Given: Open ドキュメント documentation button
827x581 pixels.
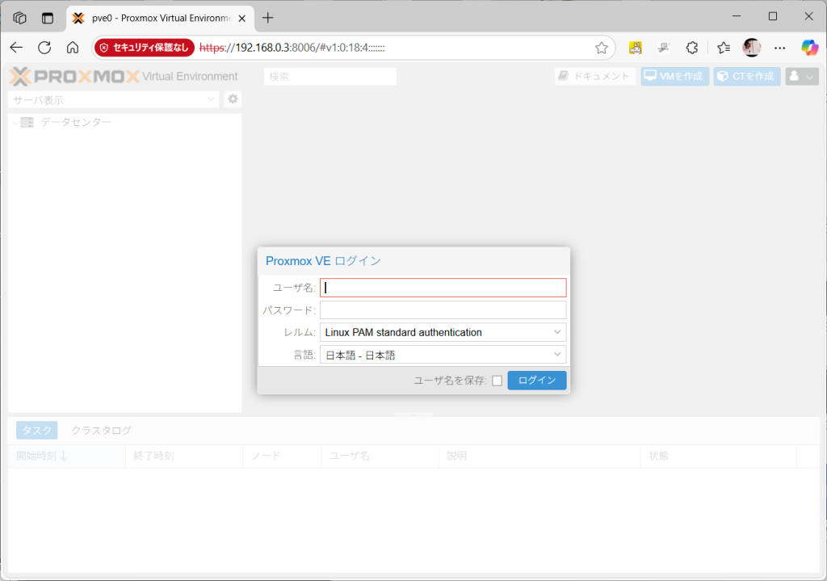Looking at the screenshot, I should [595, 77].
